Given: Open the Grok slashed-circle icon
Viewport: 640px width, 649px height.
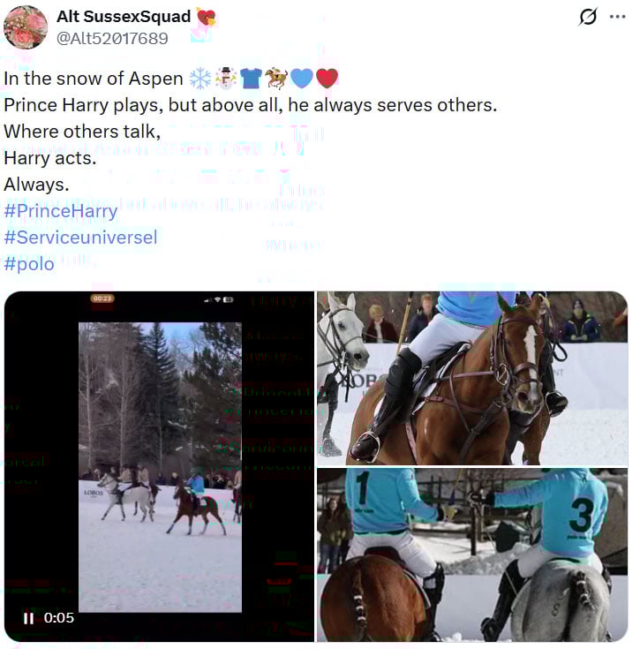Looking at the screenshot, I should pos(588,17).
